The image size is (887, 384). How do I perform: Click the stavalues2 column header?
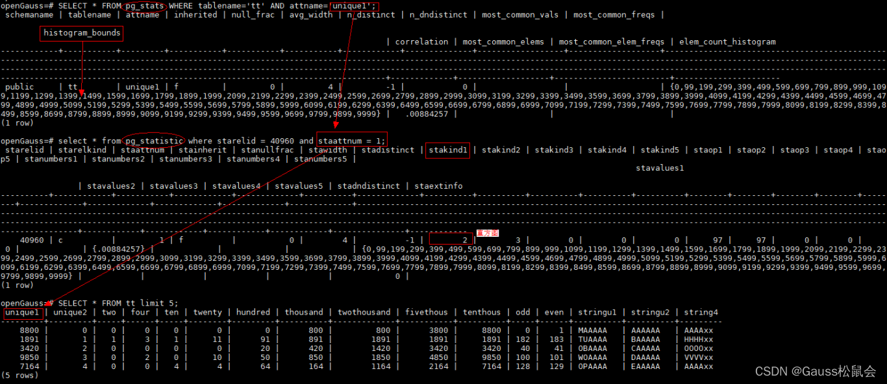[111, 186]
